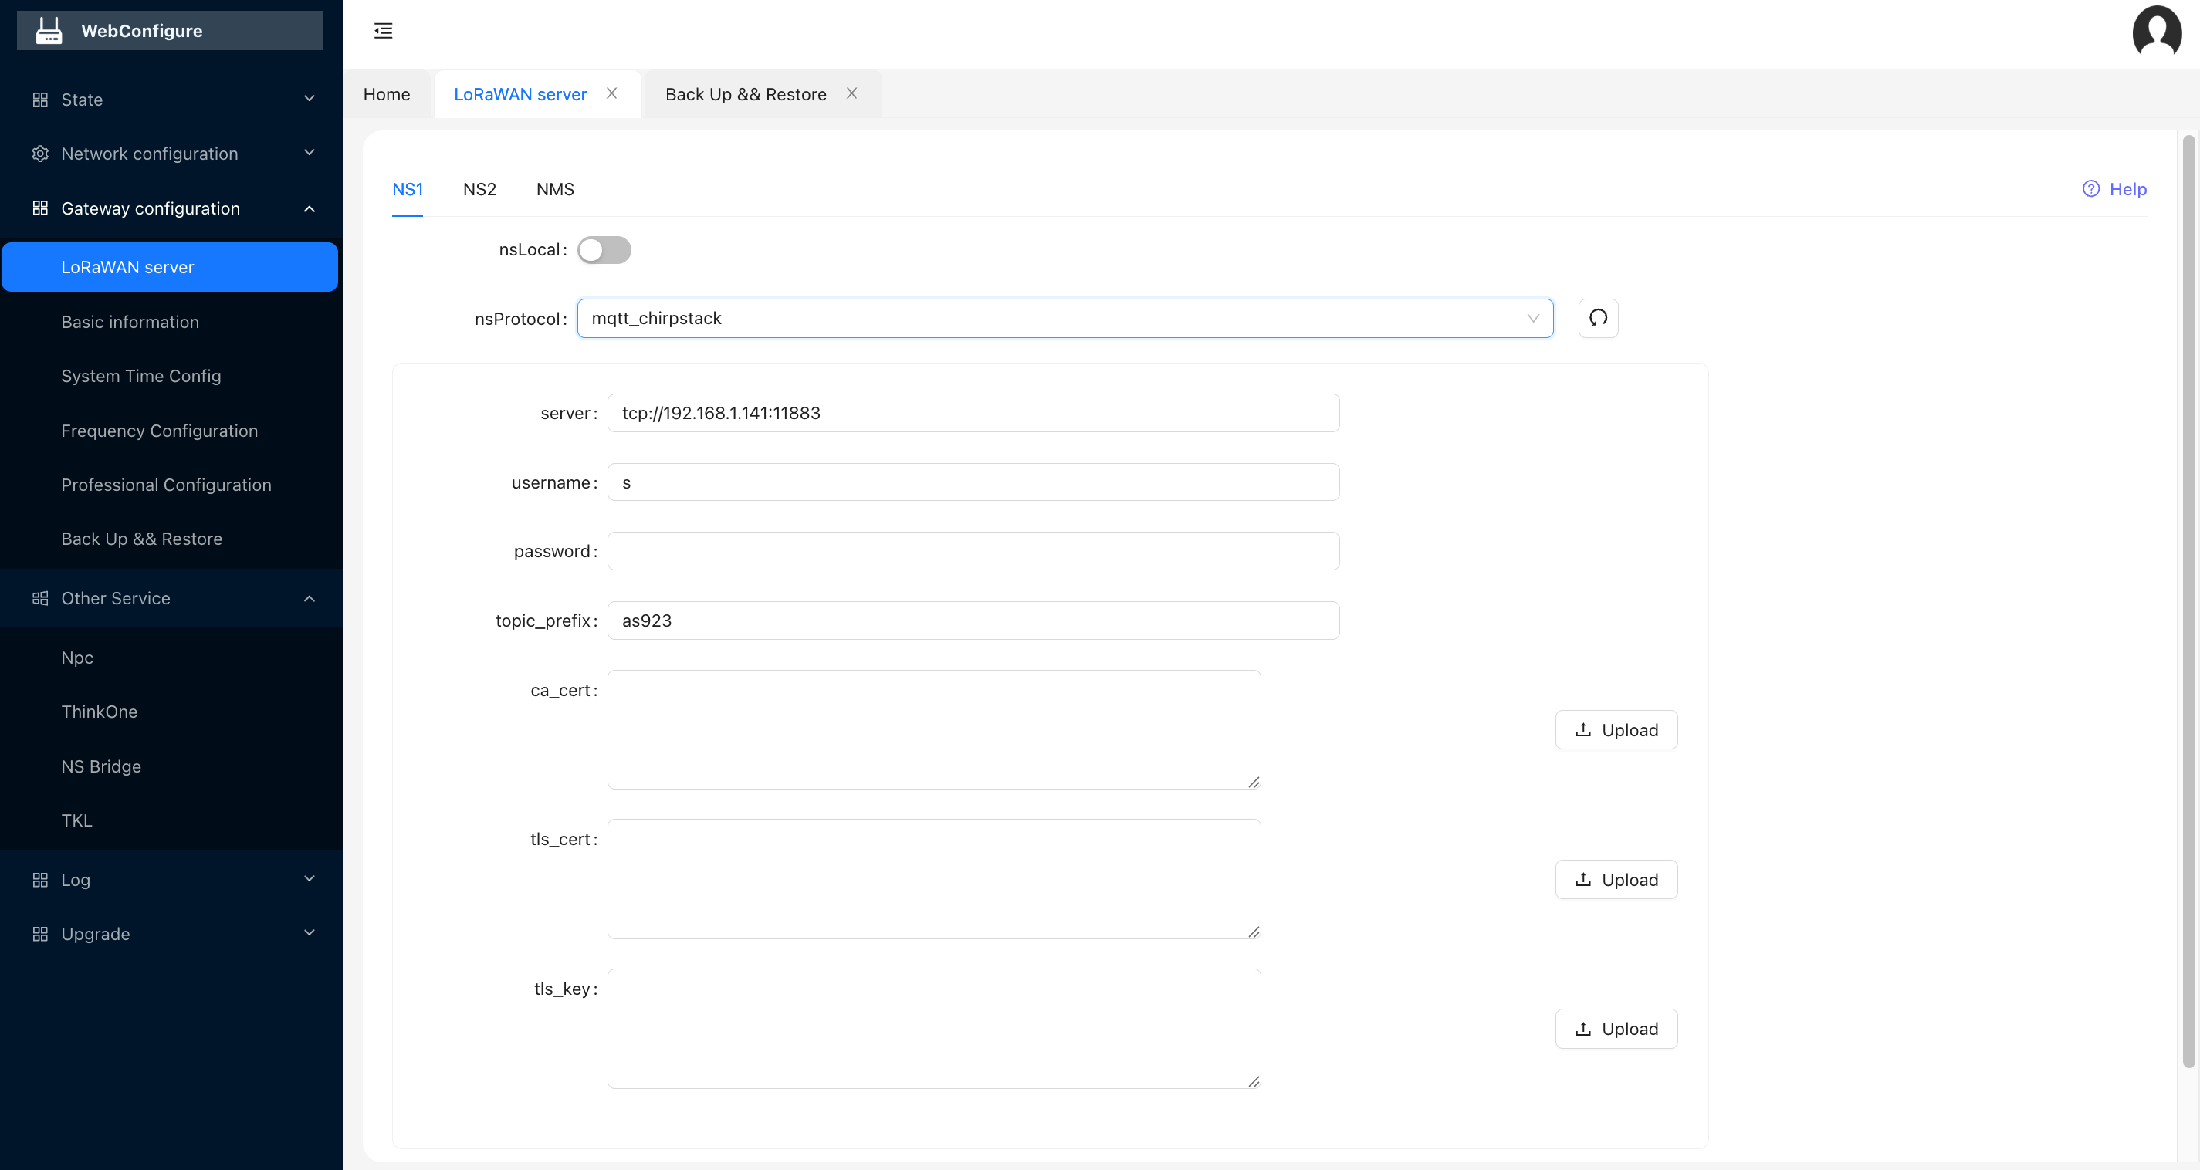Viewport: 2200px width, 1170px height.
Task: Click upload icon next to tls_key
Action: click(x=1583, y=1029)
